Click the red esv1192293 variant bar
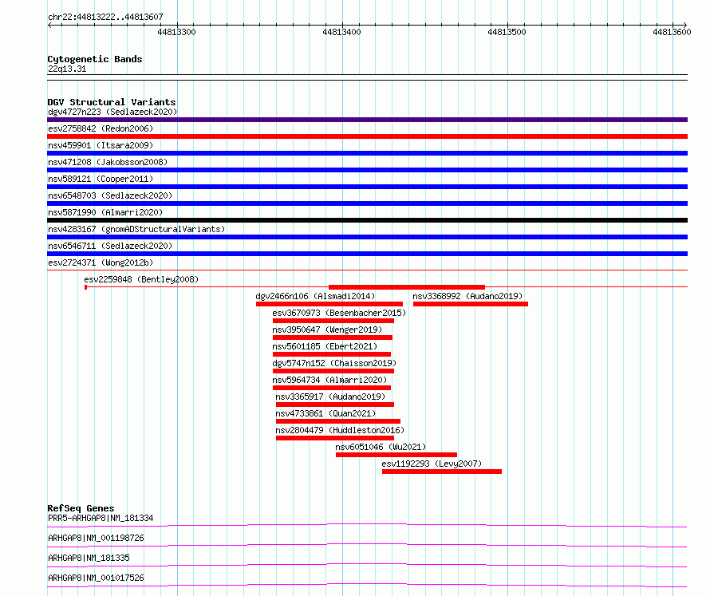The image size is (710, 596). (442, 472)
